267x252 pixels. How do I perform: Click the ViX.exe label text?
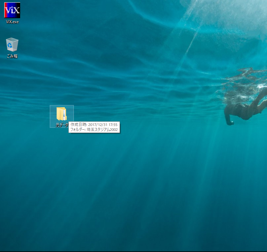click(12, 22)
